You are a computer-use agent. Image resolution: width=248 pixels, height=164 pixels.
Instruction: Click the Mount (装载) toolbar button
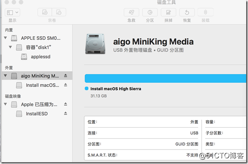point(205,12)
